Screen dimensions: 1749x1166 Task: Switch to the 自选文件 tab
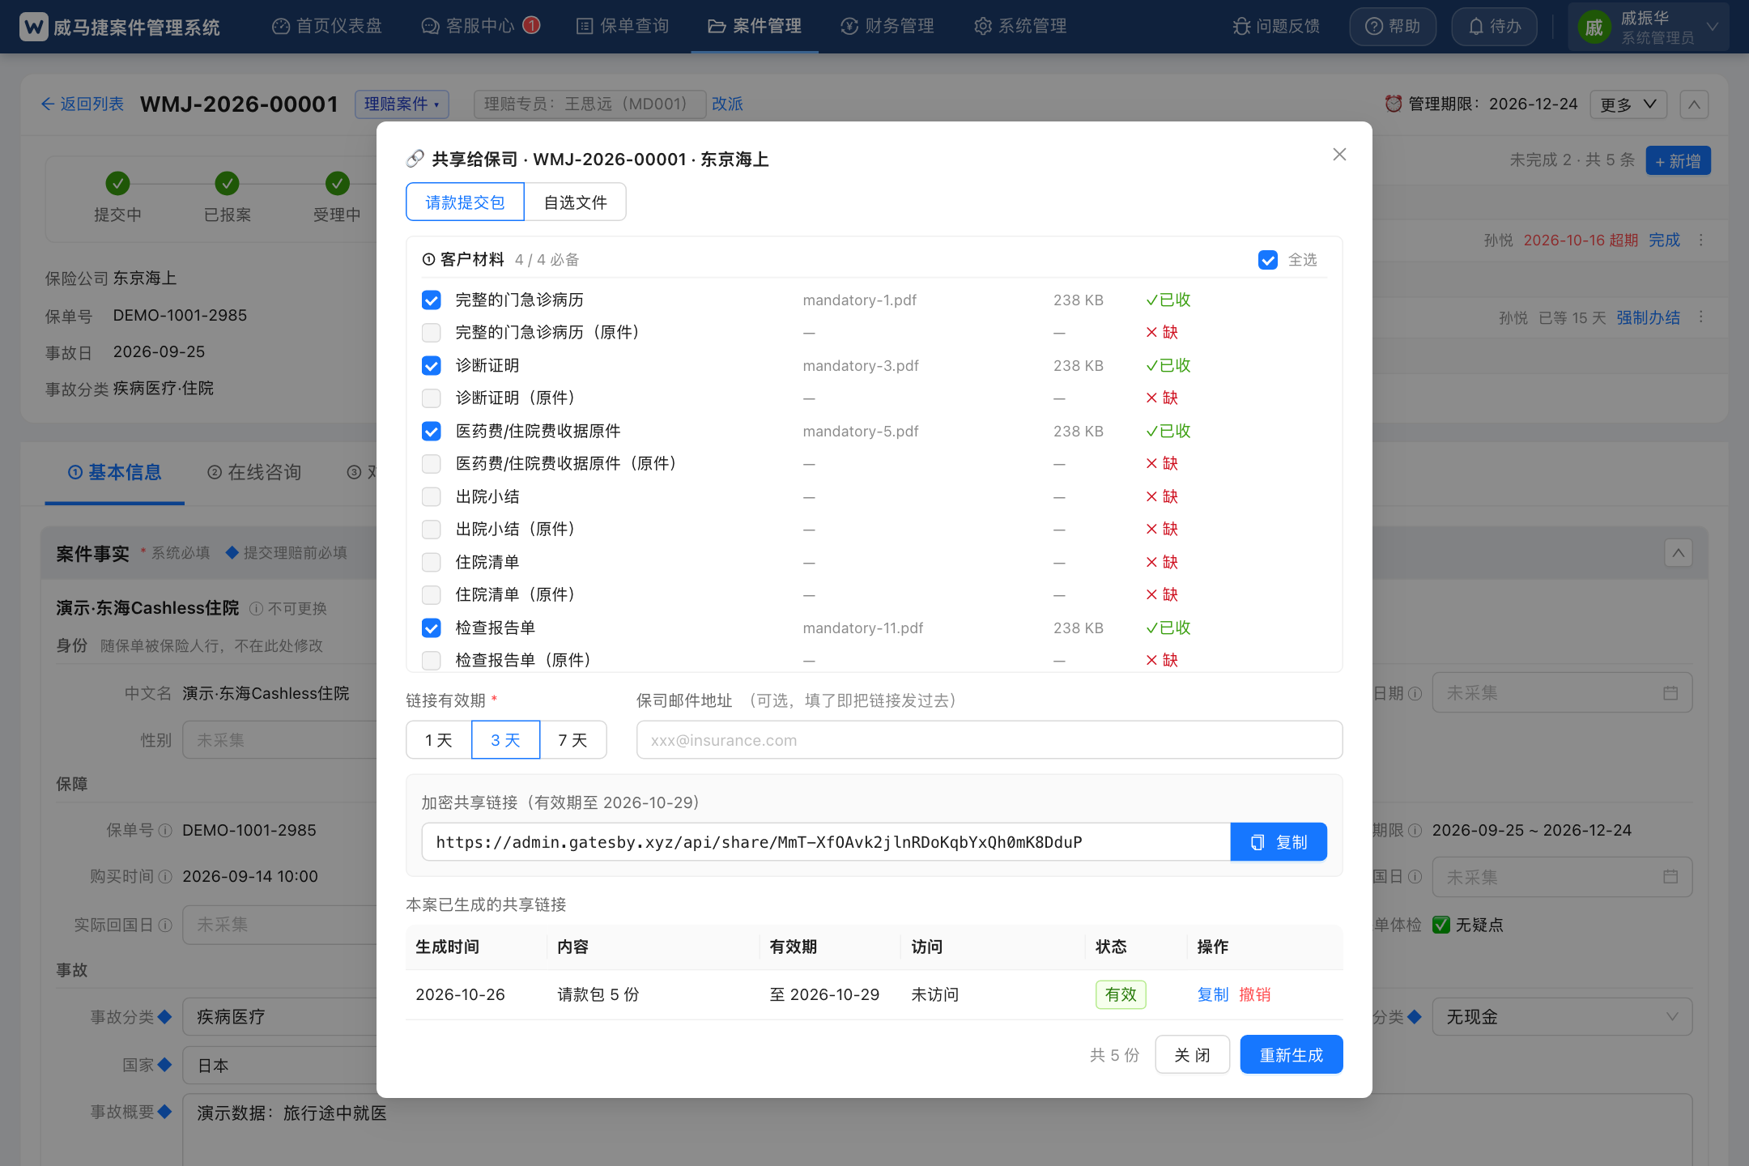[x=575, y=202]
